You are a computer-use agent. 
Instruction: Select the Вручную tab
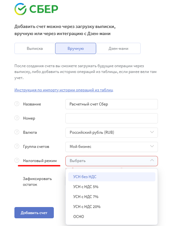pyautogui.click(x=76, y=49)
